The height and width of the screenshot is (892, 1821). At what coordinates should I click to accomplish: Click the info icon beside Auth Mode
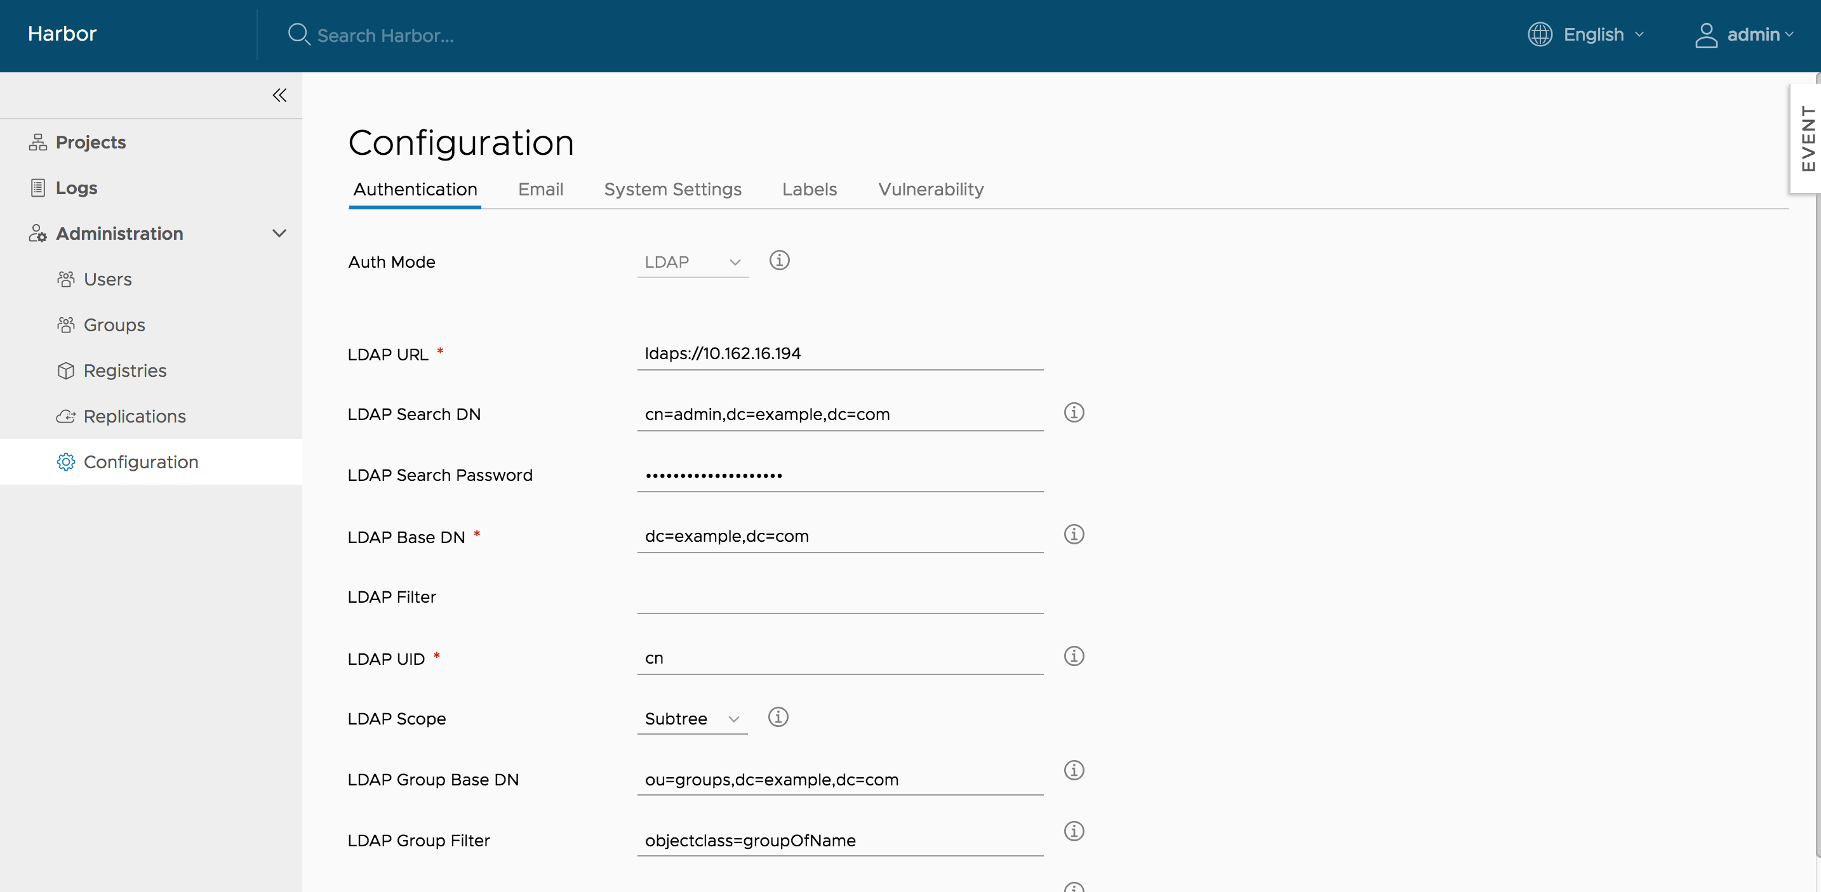[x=779, y=261]
